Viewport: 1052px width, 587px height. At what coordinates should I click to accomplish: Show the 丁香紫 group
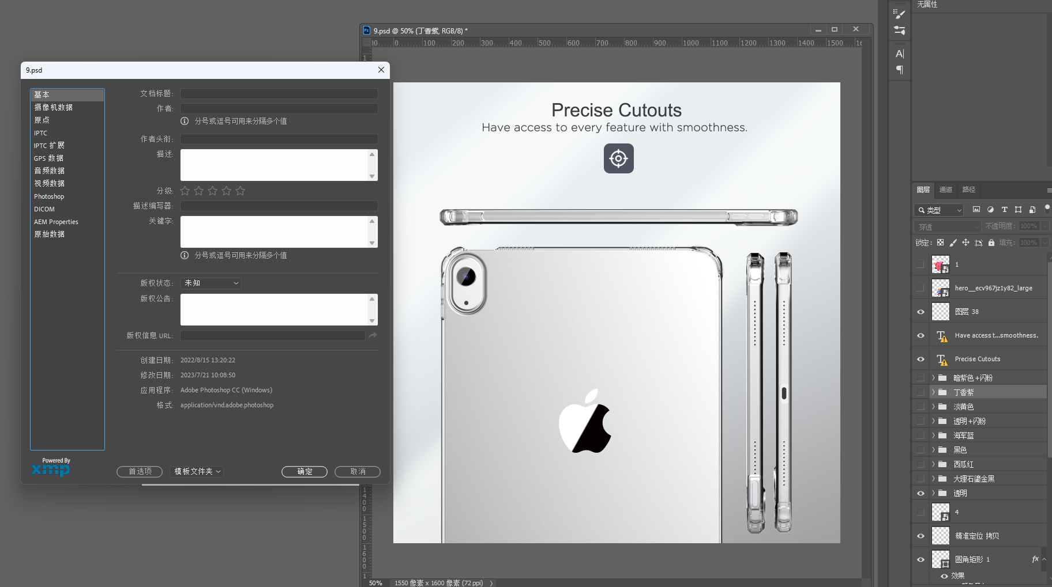point(920,392)
